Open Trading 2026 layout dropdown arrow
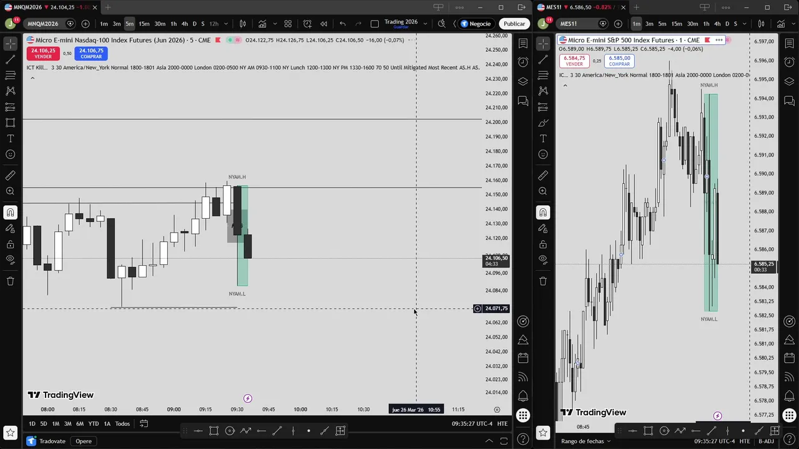 (427, 24)
